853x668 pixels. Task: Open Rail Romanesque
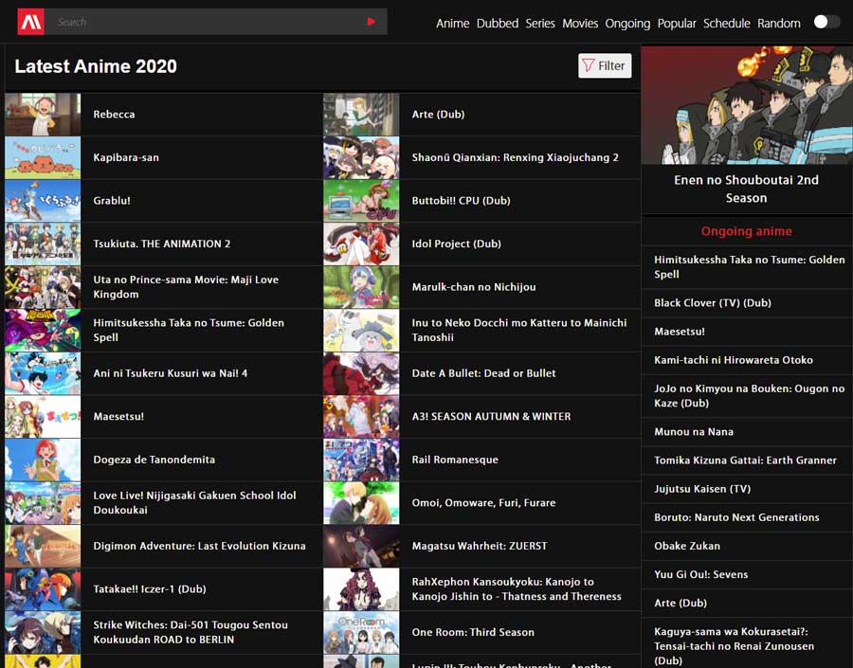pyautogui.click(x=455, y=460)
